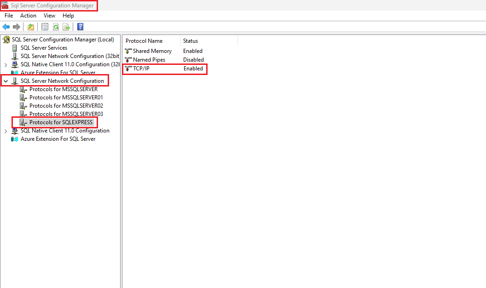Viewport: 486px width, 288px height.
Task: Open the File menu
Action: [9, 16]
